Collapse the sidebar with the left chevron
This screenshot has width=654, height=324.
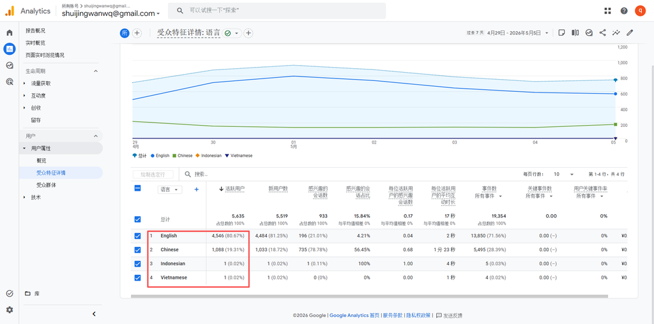point(95,314)
